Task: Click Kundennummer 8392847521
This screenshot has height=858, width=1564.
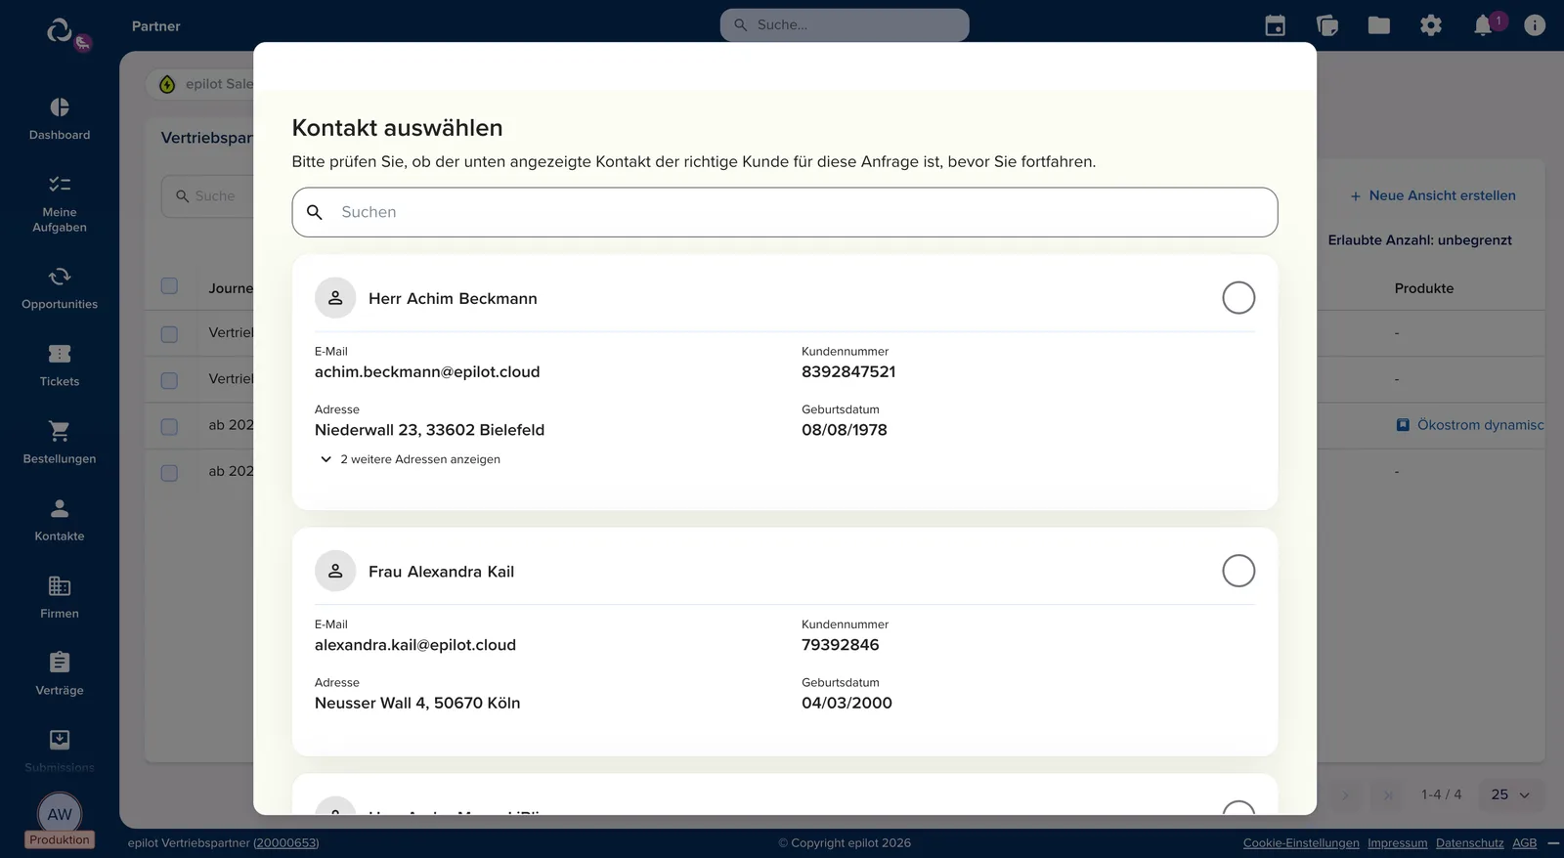Action: [x=848, y=372]
